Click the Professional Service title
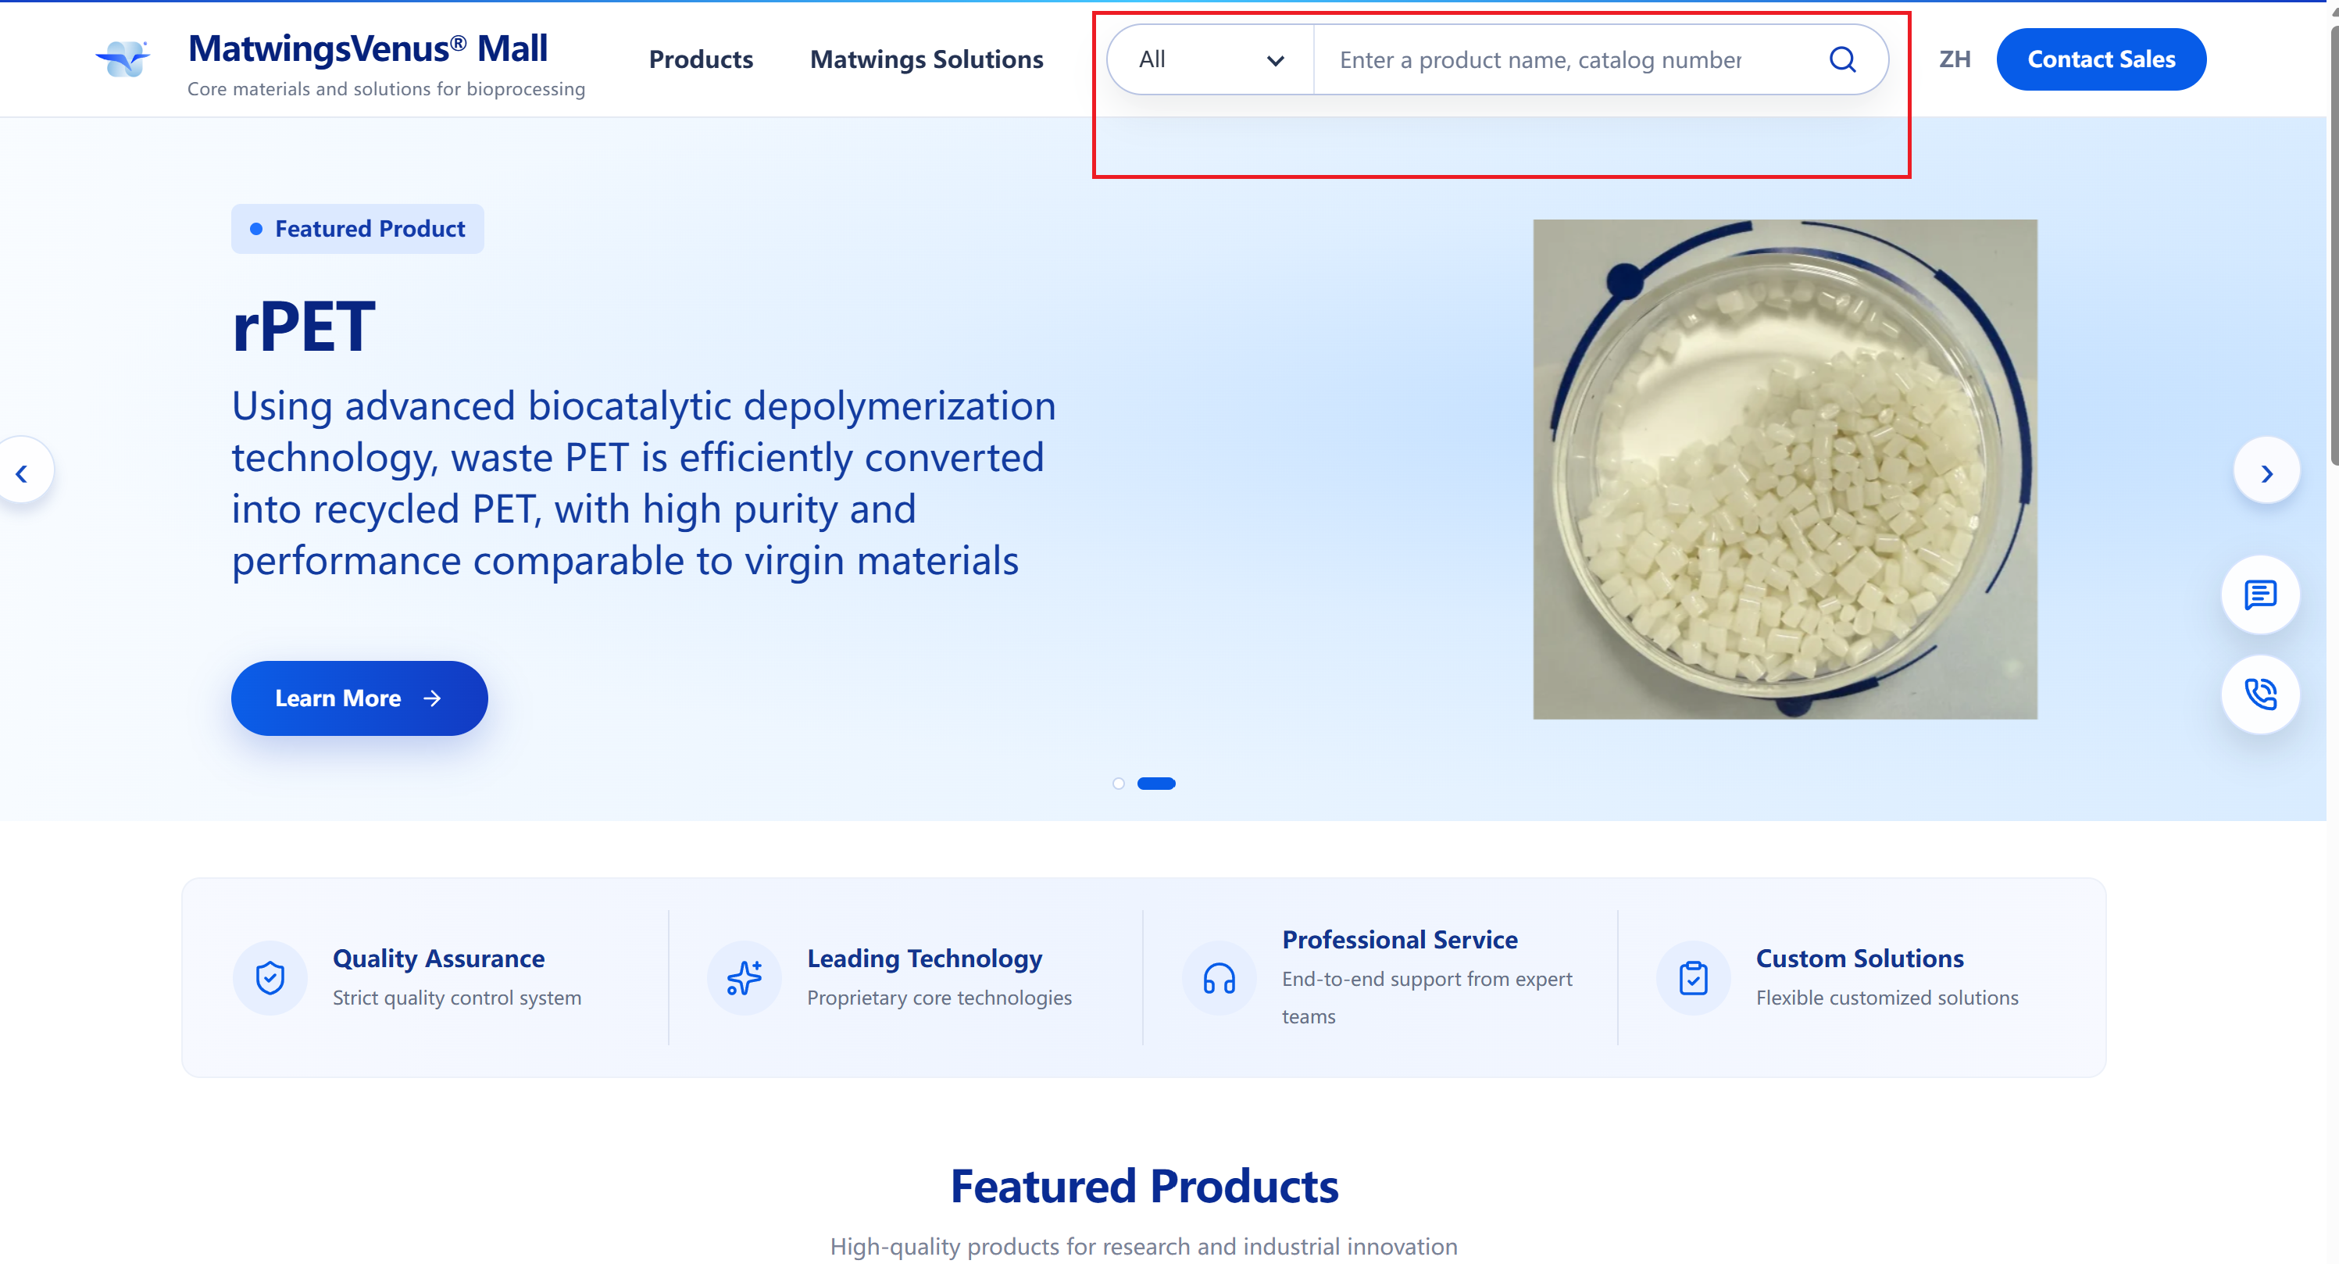Image resolution: width=2339 pixels, height=1264 pixels. coord(1399,940)
